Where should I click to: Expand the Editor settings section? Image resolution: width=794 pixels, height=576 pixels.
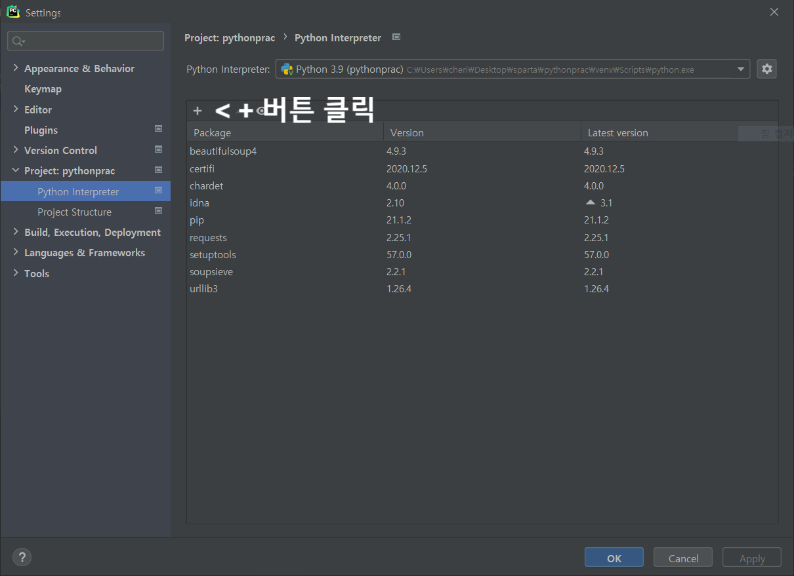tap(16, 109)
